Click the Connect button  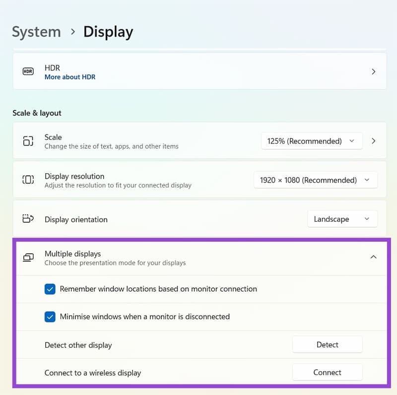click(x=327, y=372)
